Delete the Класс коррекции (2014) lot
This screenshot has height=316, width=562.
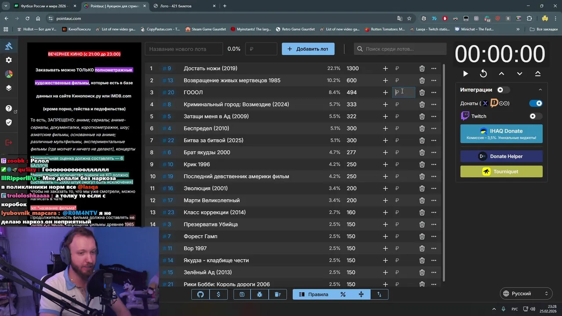tap(422, 212)
